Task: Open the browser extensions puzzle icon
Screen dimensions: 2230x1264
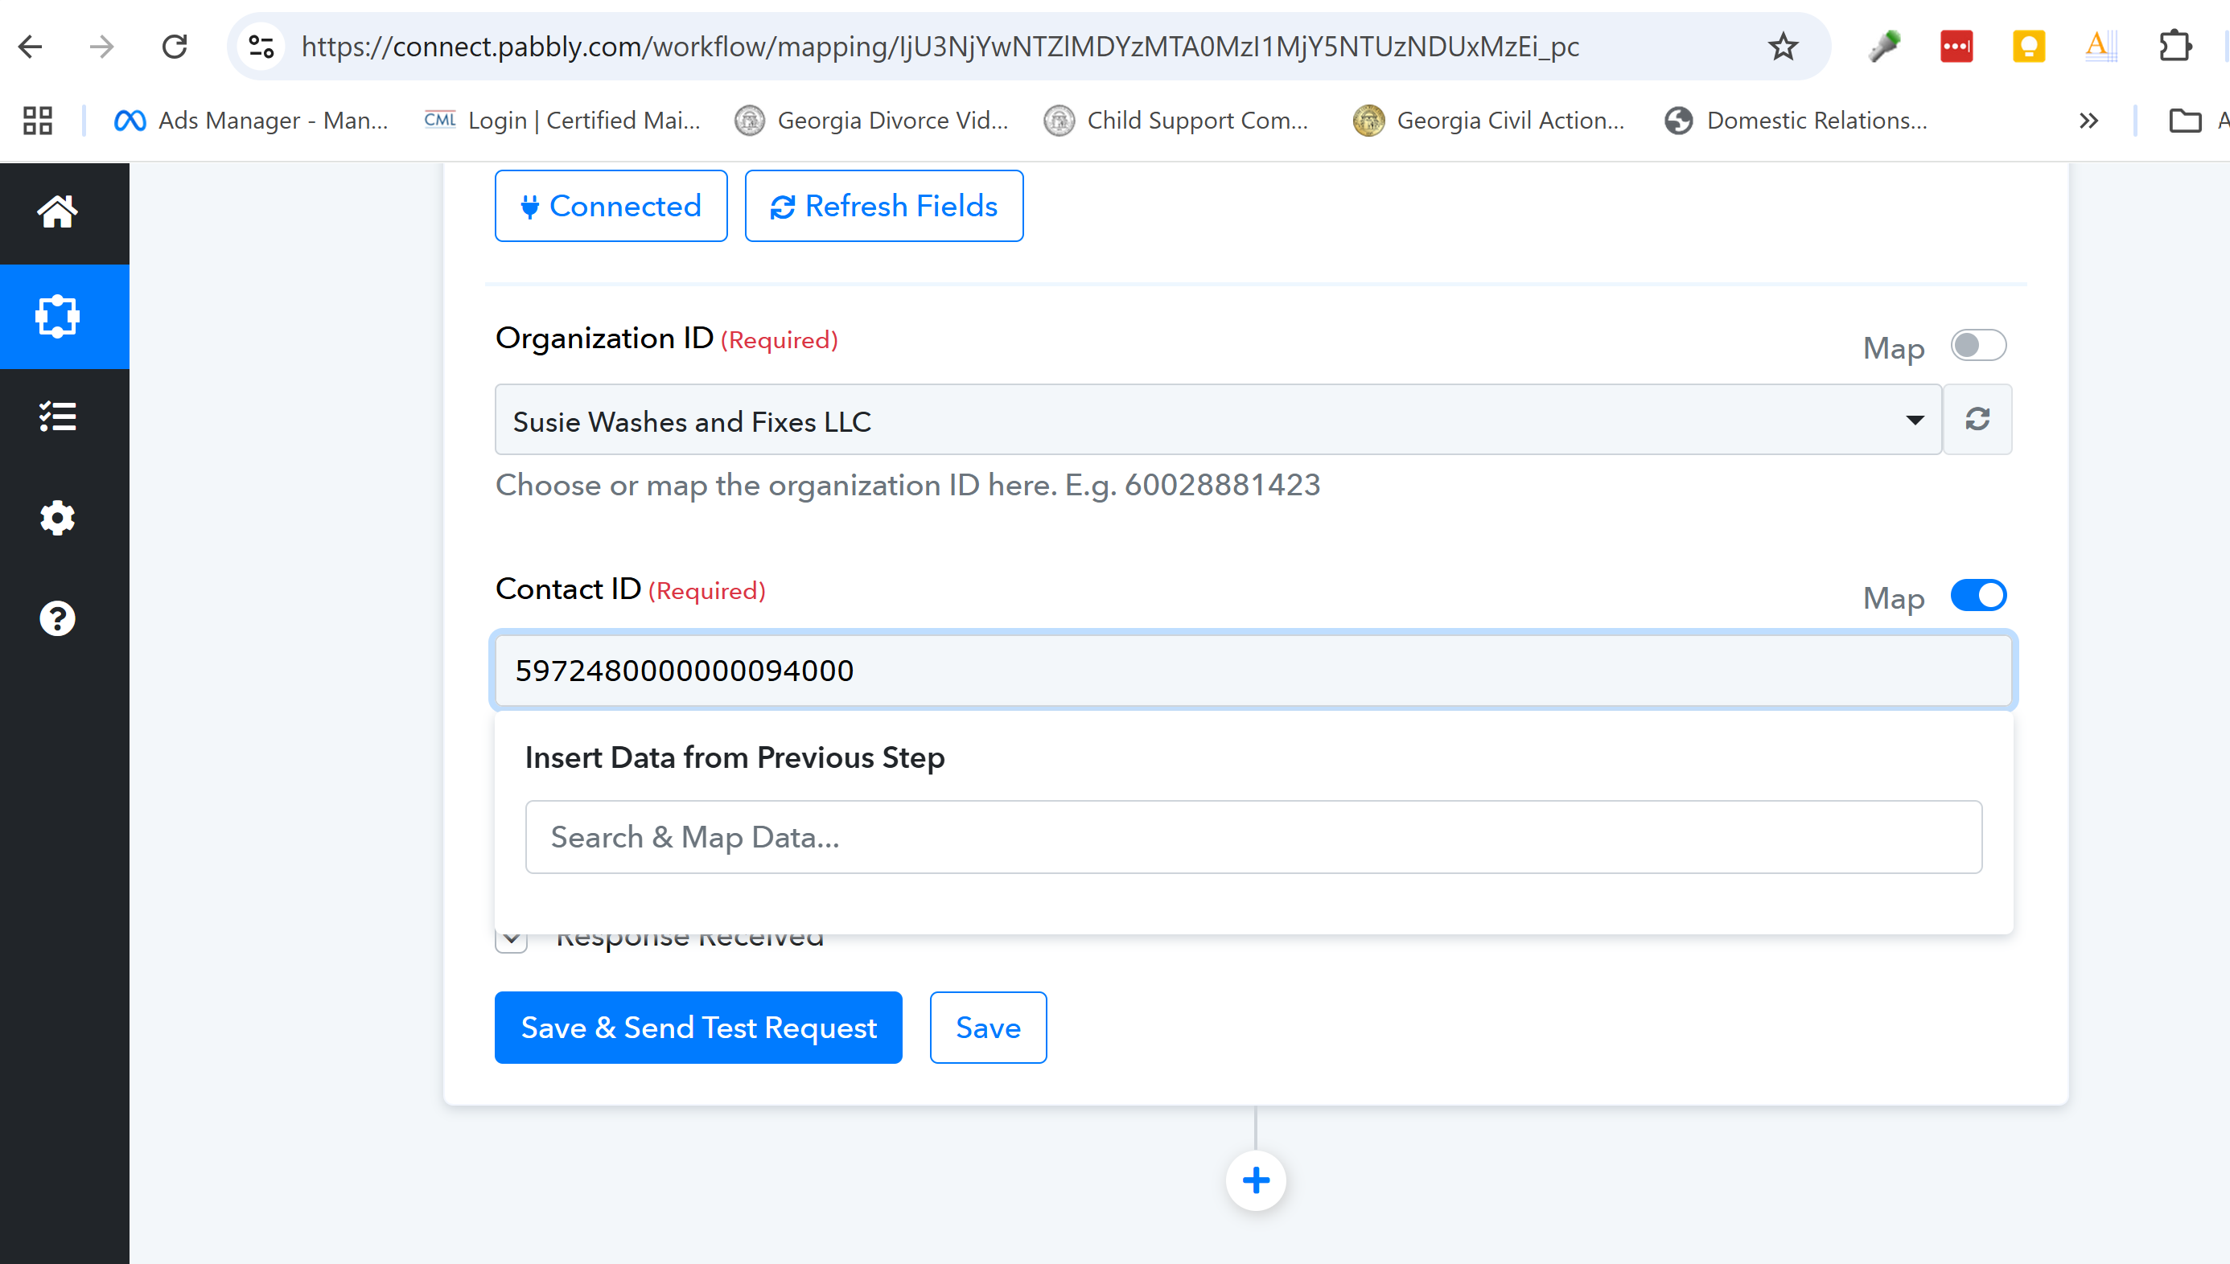Action: [2174, 46]
